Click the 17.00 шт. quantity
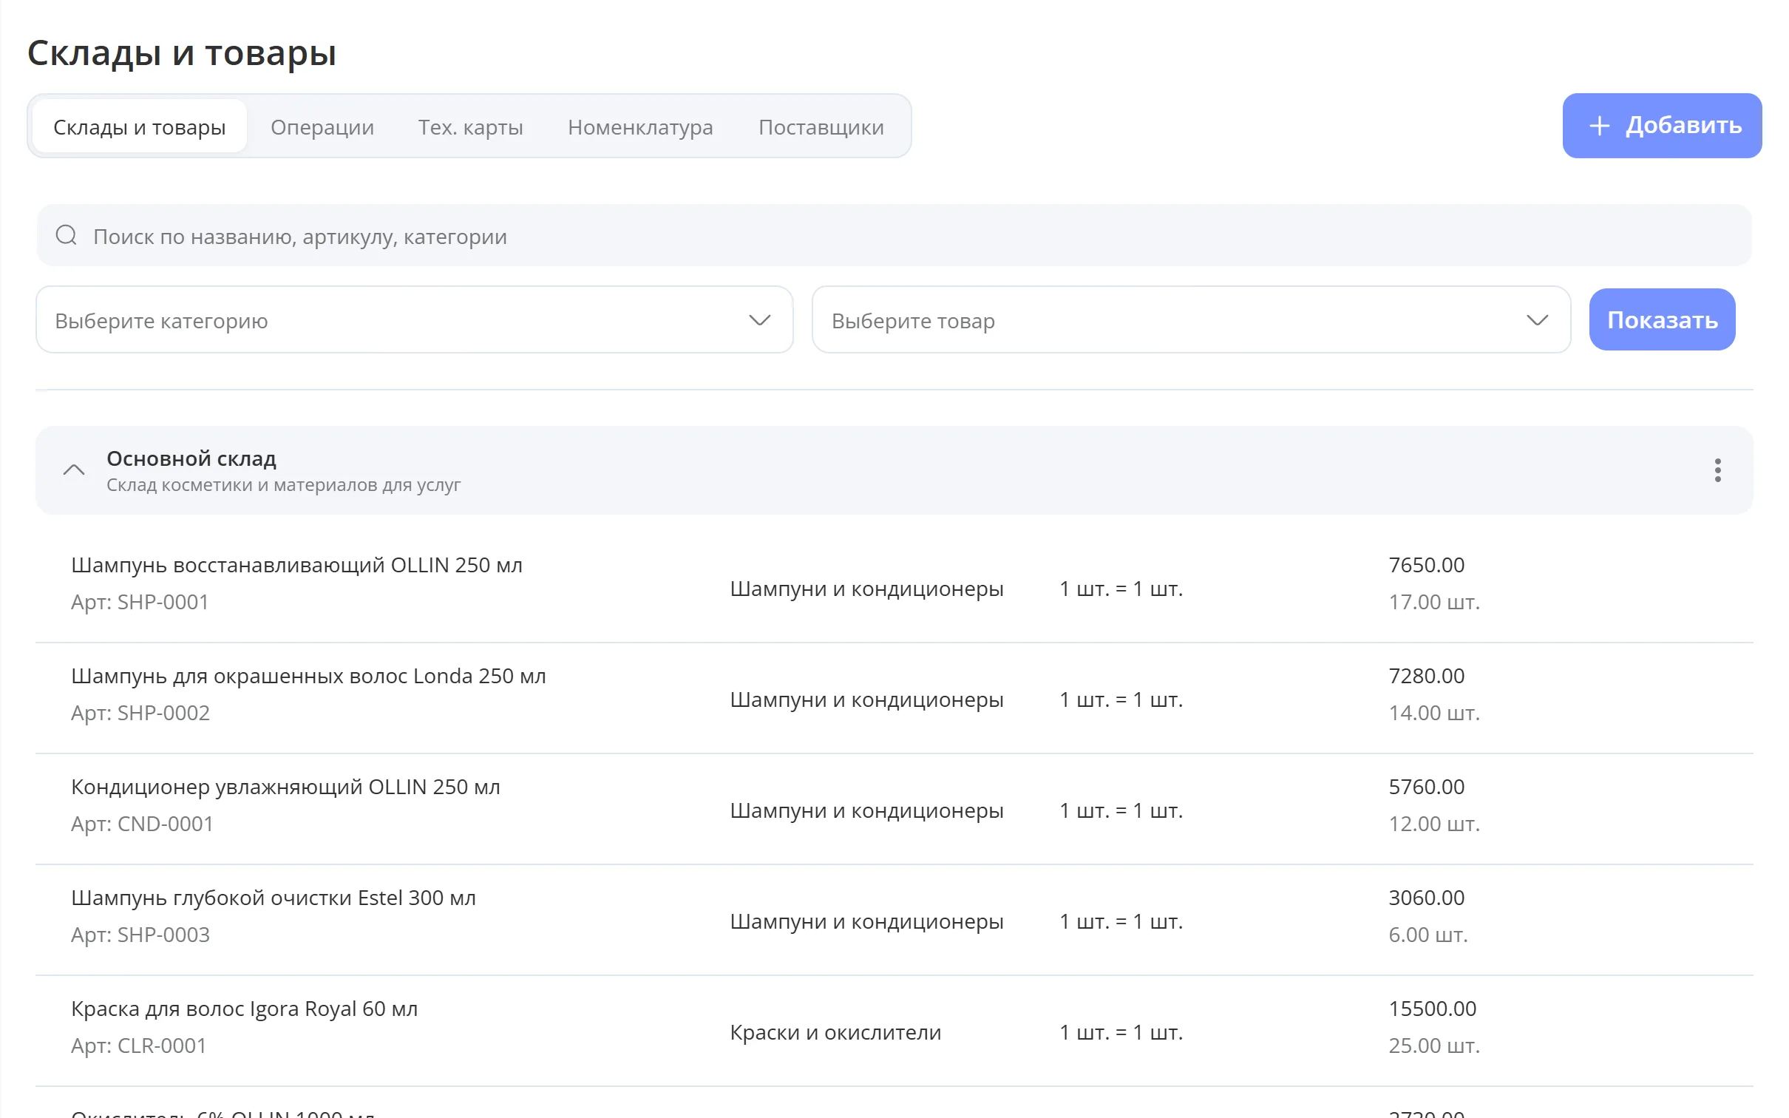 [x=1434, y=602]
